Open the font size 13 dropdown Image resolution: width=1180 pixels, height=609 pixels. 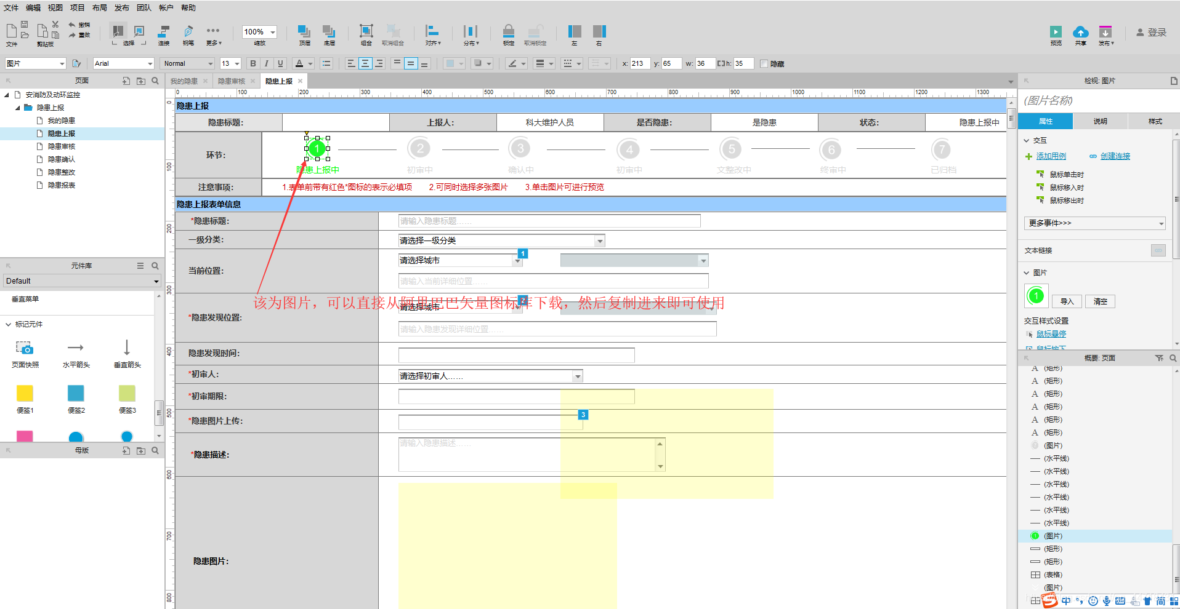coord(230,63)
